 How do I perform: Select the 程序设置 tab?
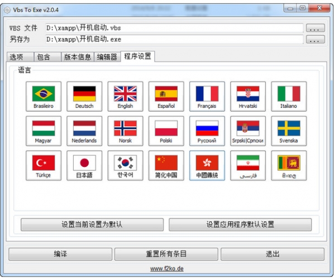[137, 56]
